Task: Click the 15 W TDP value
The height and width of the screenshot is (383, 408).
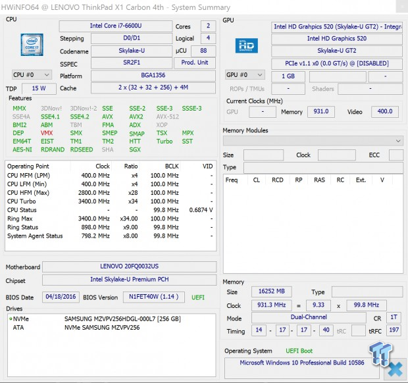Action: tap(39, 88)
